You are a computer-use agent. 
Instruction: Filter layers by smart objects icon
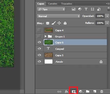pyautogui.click(x=99, y=9)
